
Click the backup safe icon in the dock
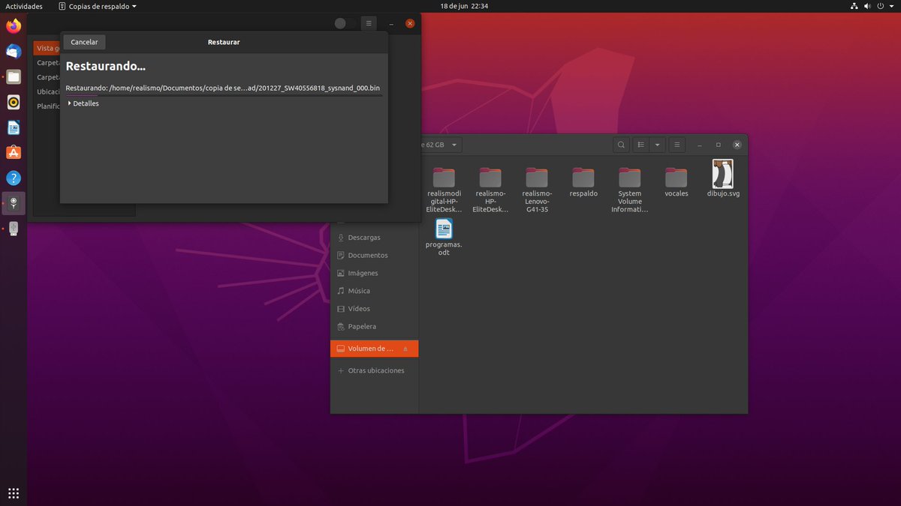pos(14,203)
